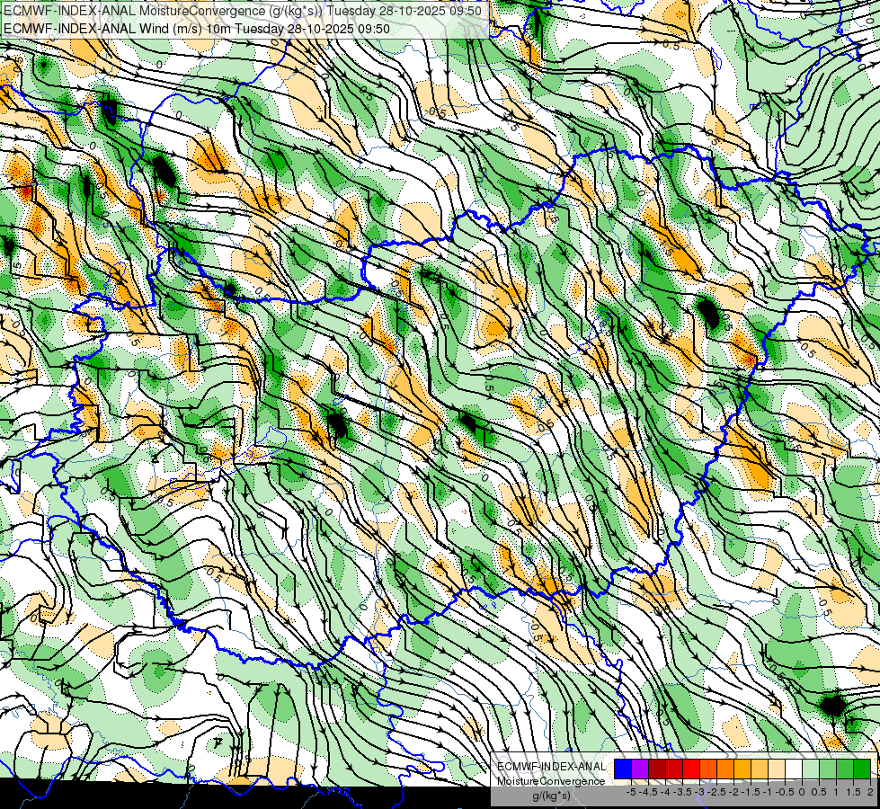
Task: Click the "1.5" legend tick label
Action: [854, 792]
